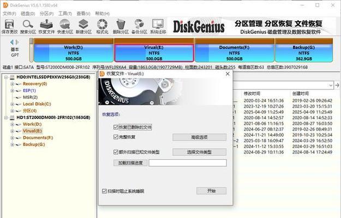
Task: Click the scan progress file path input field
Action: tap(188, 163)
